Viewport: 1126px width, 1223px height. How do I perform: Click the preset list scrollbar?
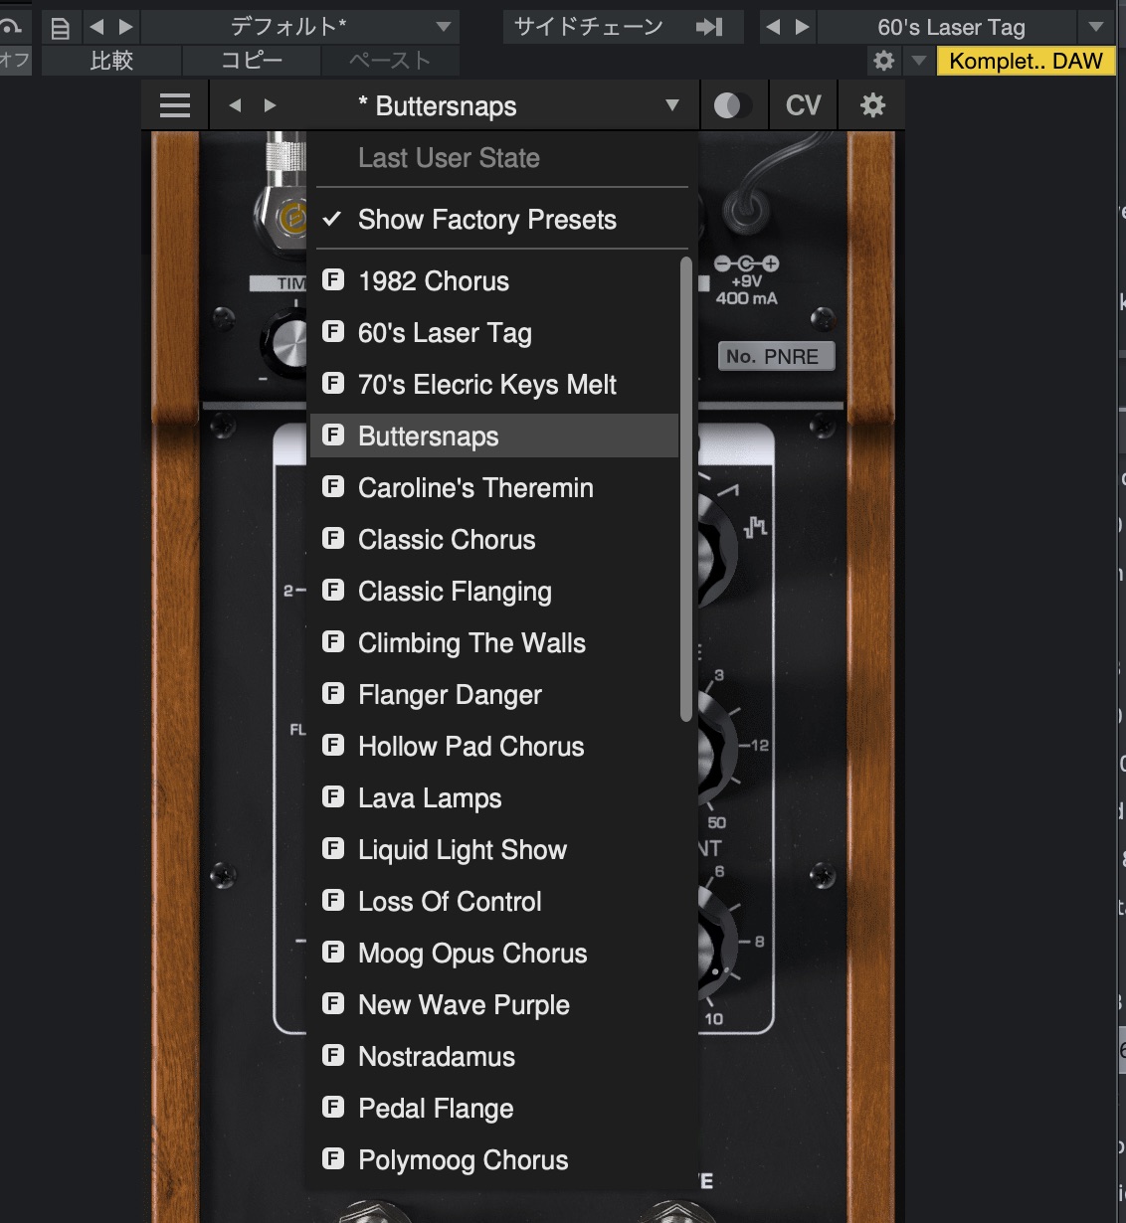[x=685, y=487]
